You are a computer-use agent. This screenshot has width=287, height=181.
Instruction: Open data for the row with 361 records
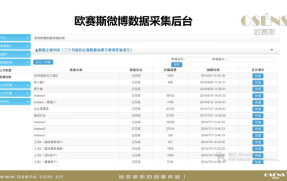click(x=258, y=142)
